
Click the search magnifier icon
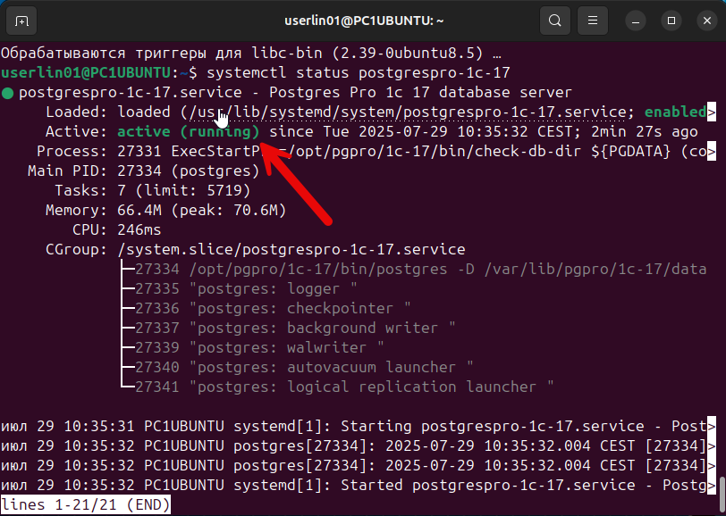[x=555, y=20]
